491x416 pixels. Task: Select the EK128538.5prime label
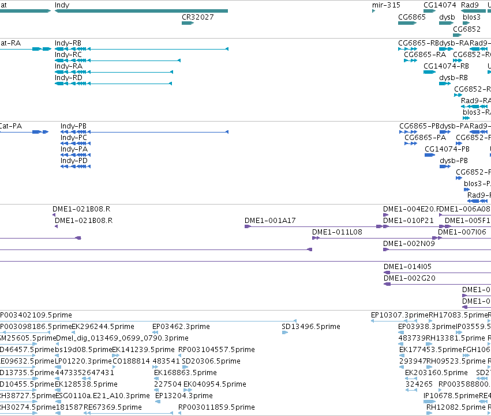click(x=87, y=384)
